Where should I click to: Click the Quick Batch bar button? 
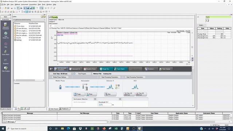point(121,69)
